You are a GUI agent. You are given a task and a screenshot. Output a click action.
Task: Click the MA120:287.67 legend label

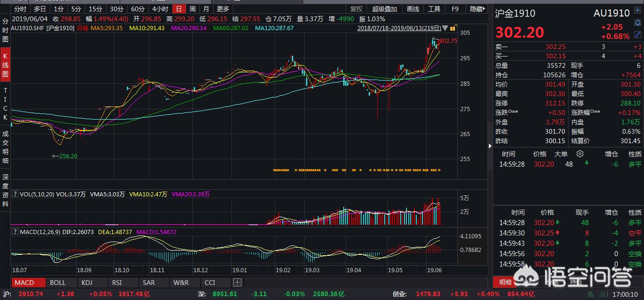(x=274, y=28)
